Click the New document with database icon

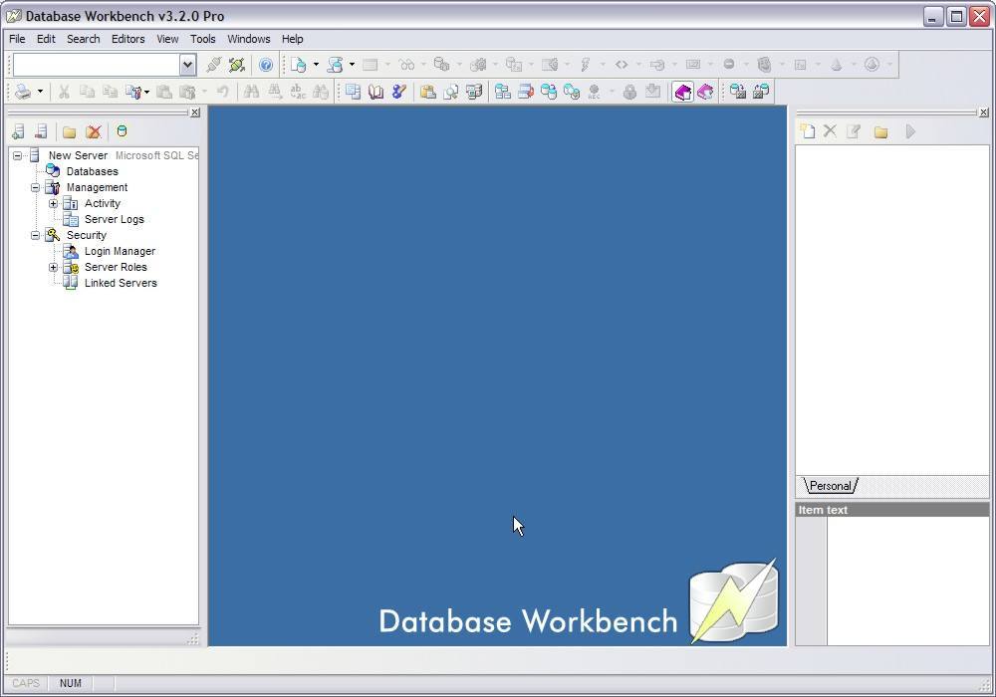(298, 64)
